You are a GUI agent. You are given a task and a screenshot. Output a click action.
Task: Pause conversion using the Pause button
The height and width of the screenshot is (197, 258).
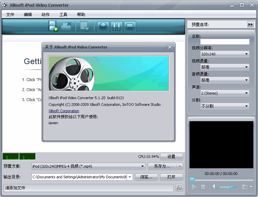pos(117,26)
